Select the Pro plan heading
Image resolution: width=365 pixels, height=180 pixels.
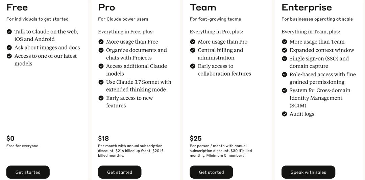106,7
